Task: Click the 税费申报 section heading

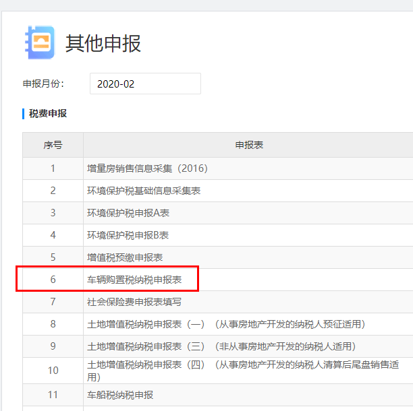Action: coord(47,113)
